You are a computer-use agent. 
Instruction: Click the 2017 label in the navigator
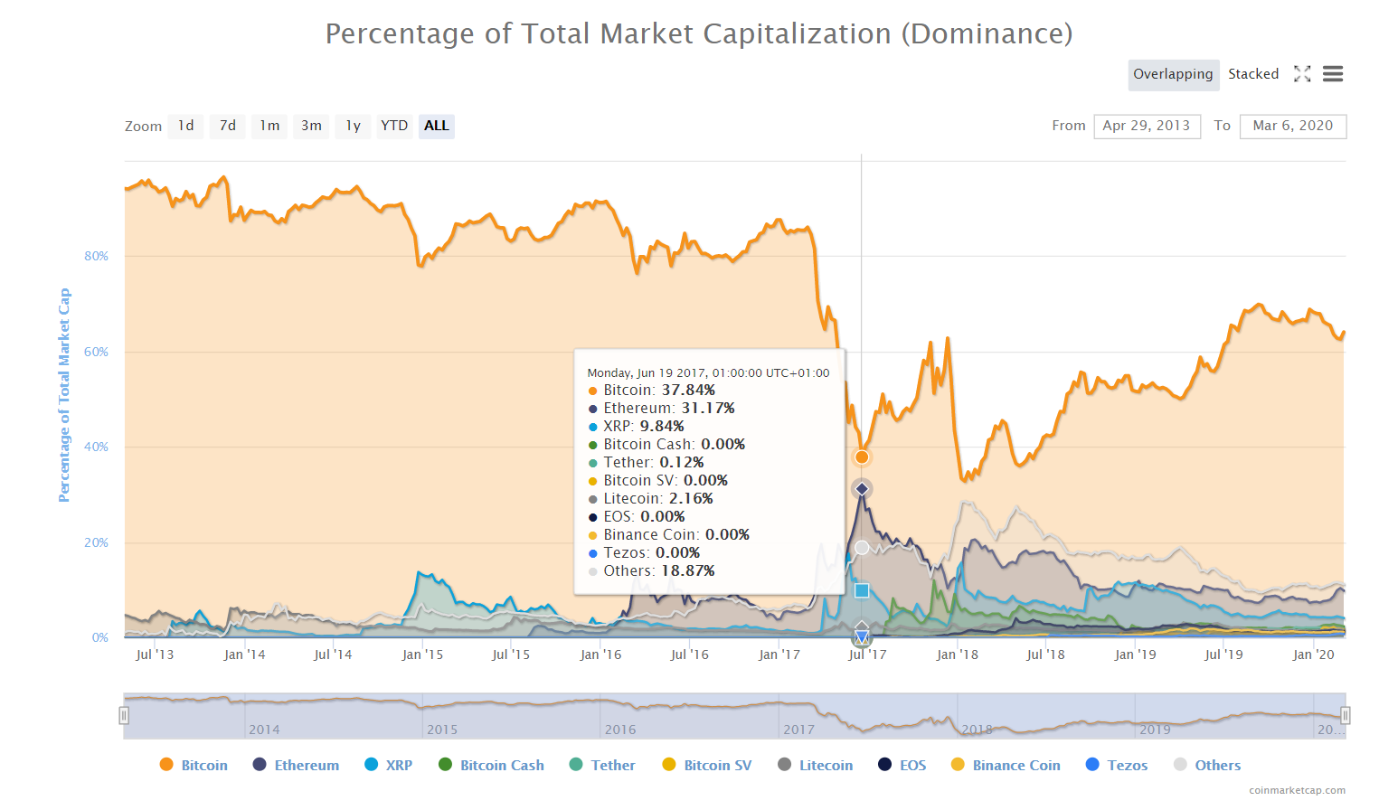pyautogui.click(x=798, y=730)
